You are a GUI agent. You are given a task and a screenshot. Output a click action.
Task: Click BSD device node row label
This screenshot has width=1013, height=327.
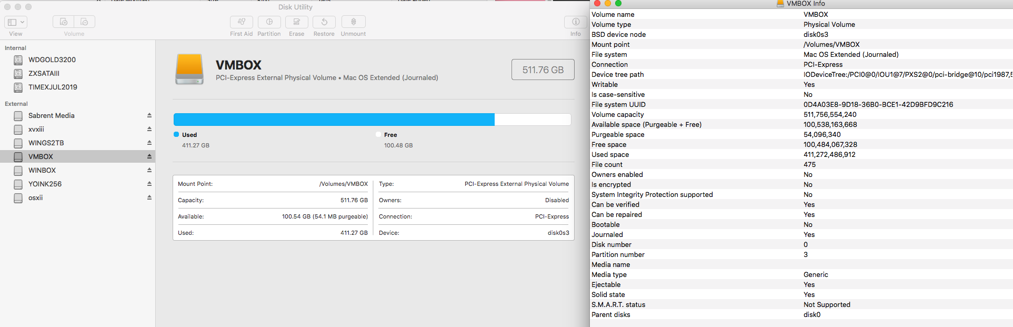[618, 34]
